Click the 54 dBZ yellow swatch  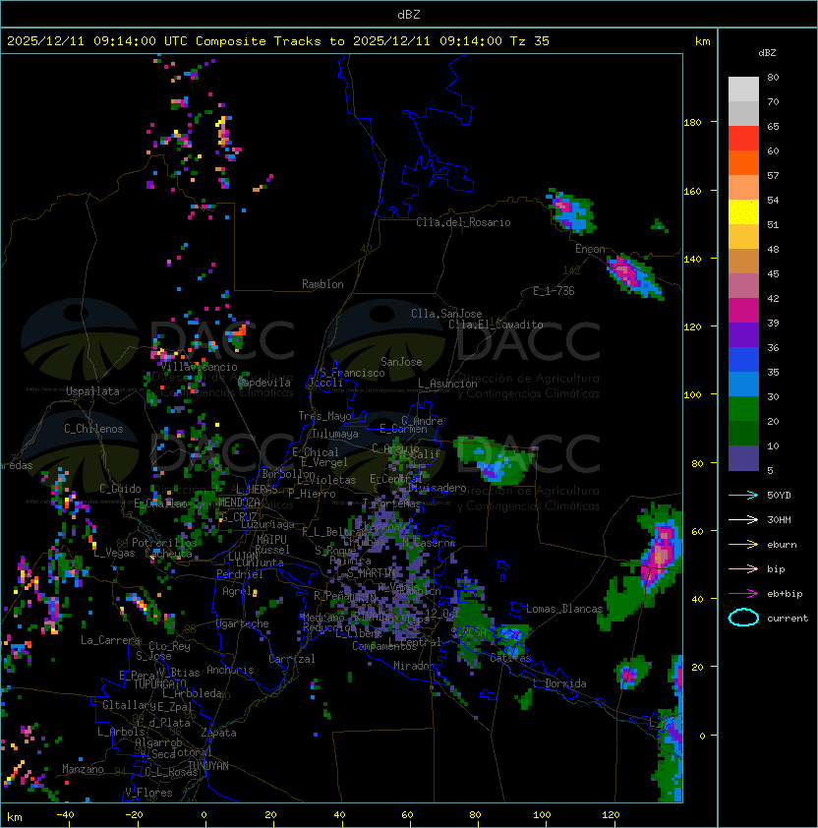pos(743,211)
